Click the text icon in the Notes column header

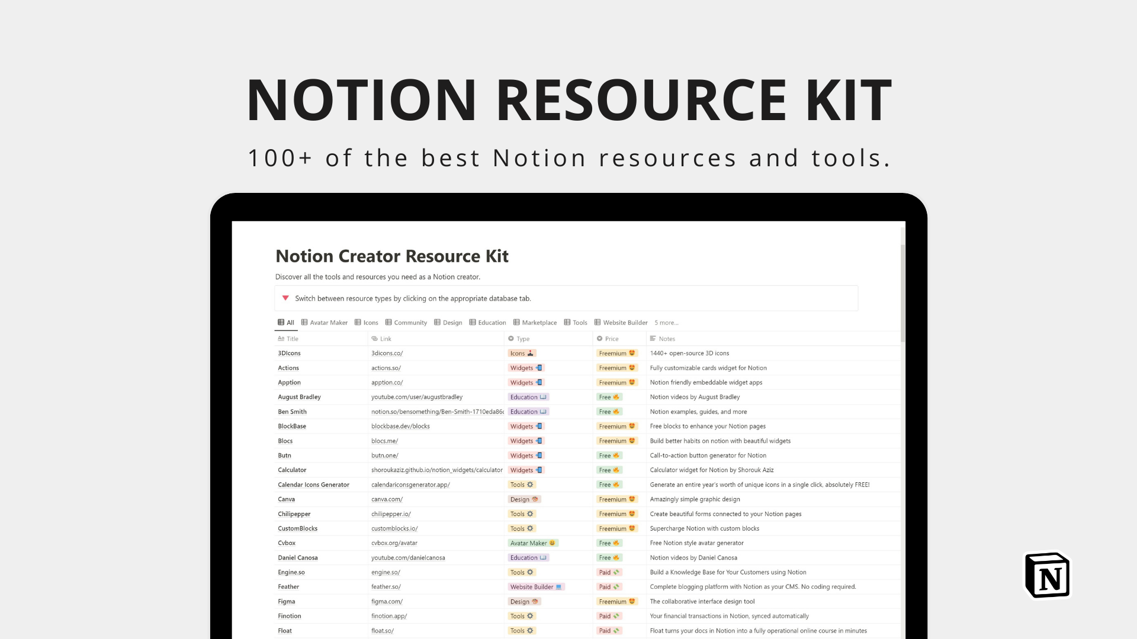coord(653,338)
